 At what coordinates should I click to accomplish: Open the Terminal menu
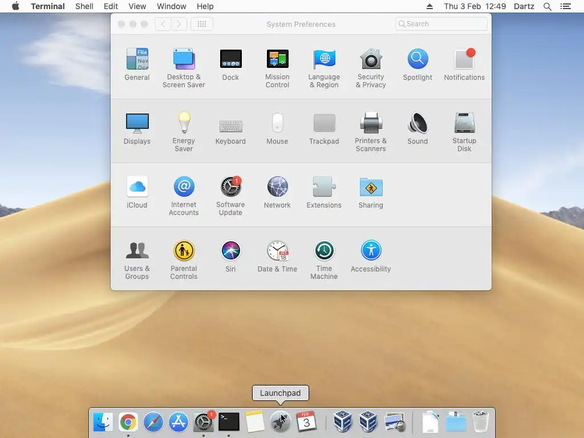pos(48,6)
